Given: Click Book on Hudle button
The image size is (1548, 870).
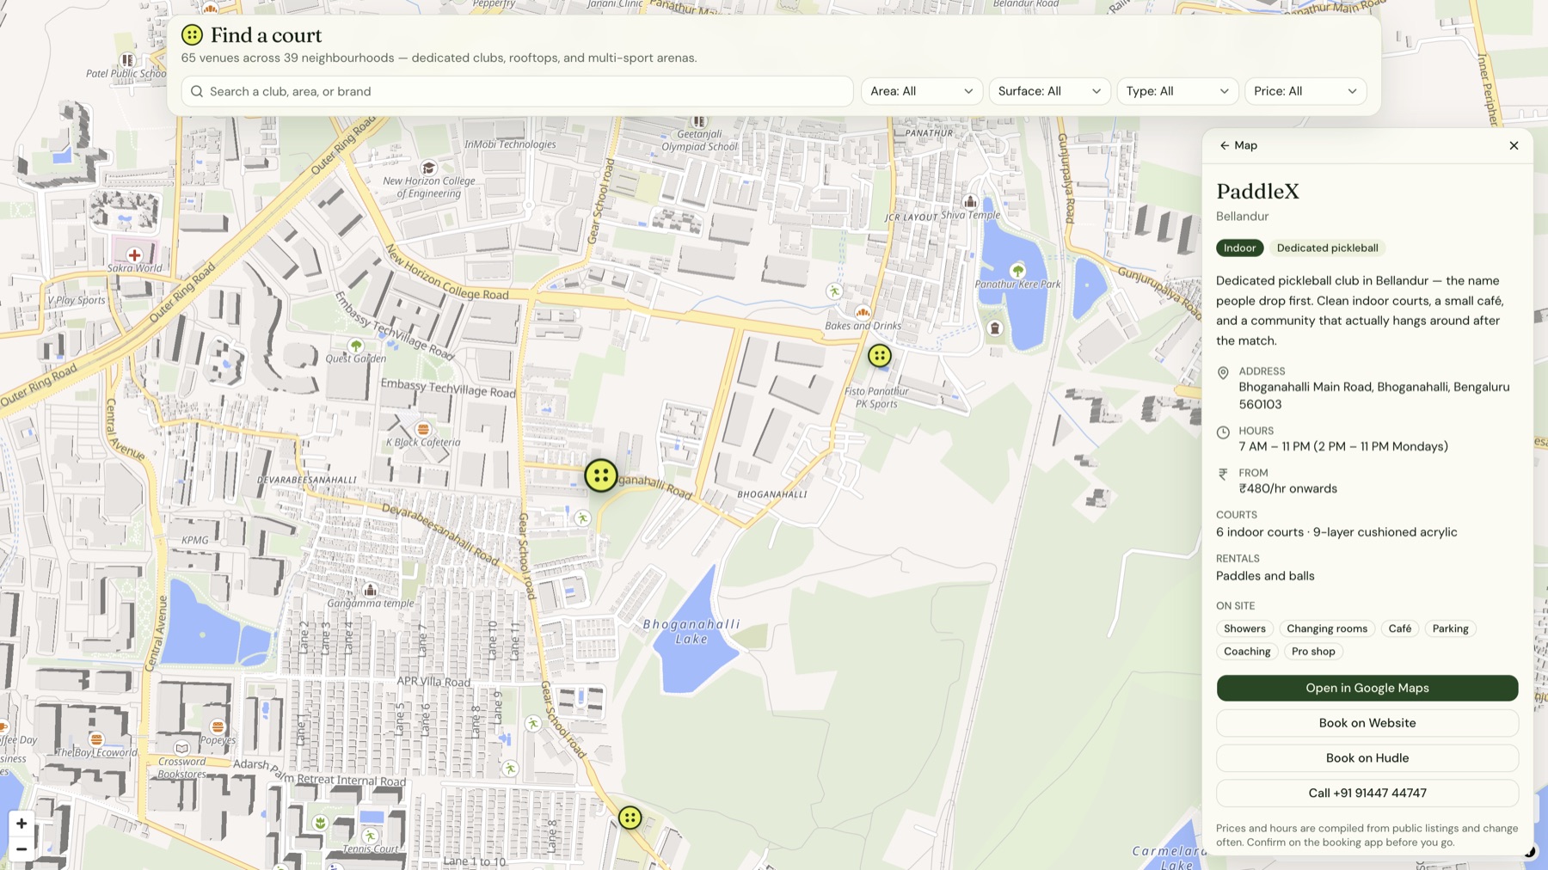Looking at the screenshot, I should pos(1367,758).
